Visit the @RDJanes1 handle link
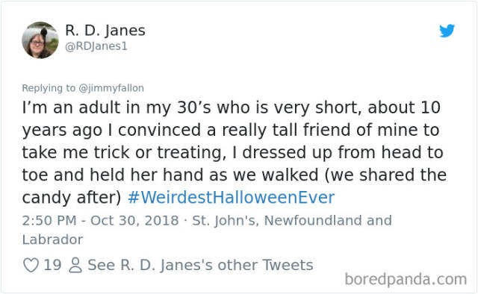 click(x=96, y=46)
